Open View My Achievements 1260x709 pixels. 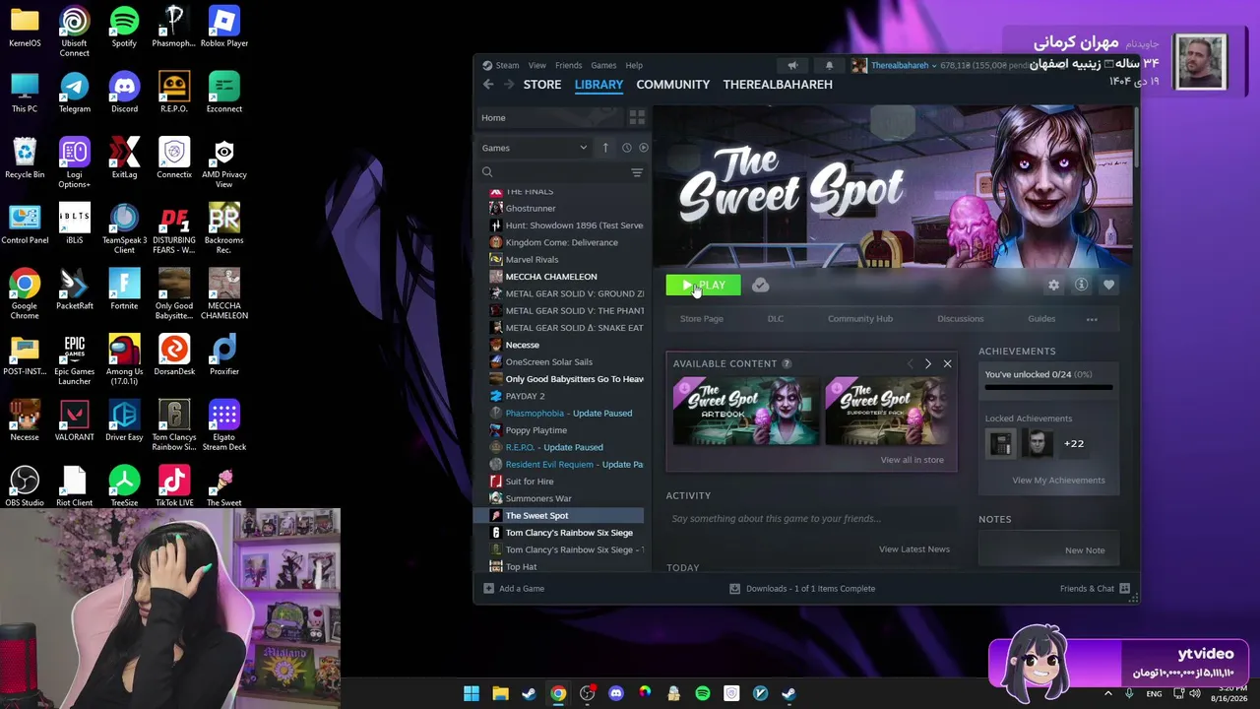click(x=1058, y=481)
